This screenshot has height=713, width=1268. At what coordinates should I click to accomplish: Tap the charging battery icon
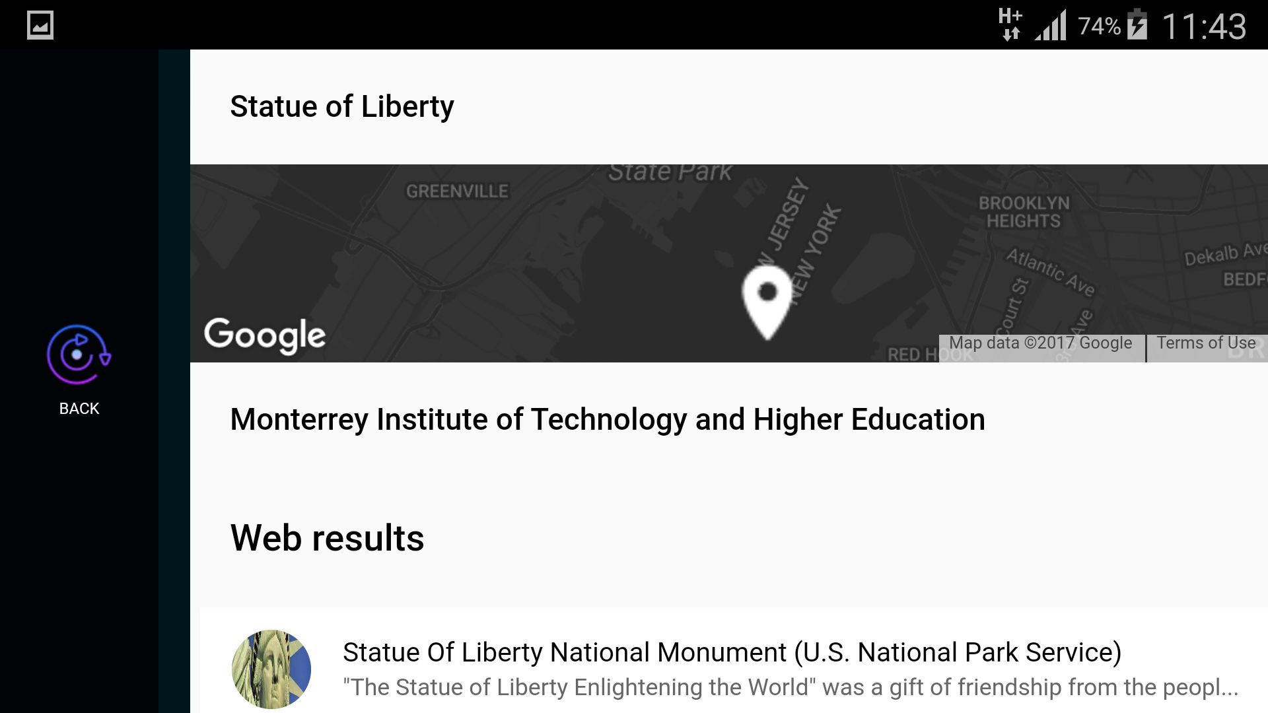point(1137,25)
